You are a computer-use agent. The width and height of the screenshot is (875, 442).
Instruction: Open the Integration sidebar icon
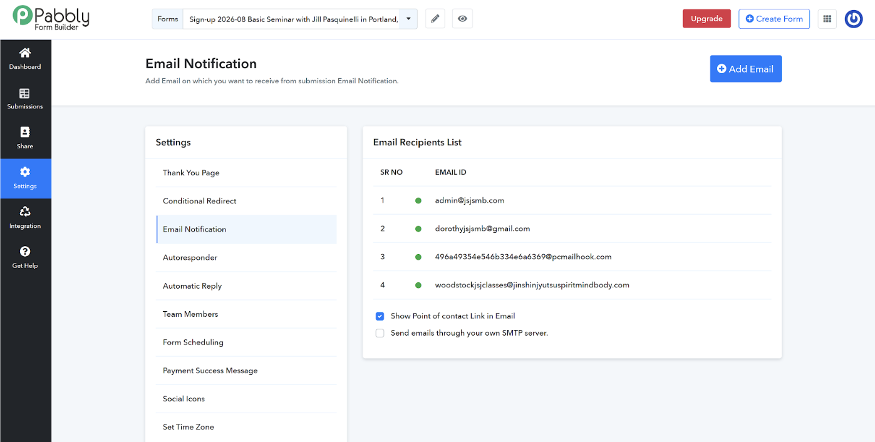tap(25, 212)
